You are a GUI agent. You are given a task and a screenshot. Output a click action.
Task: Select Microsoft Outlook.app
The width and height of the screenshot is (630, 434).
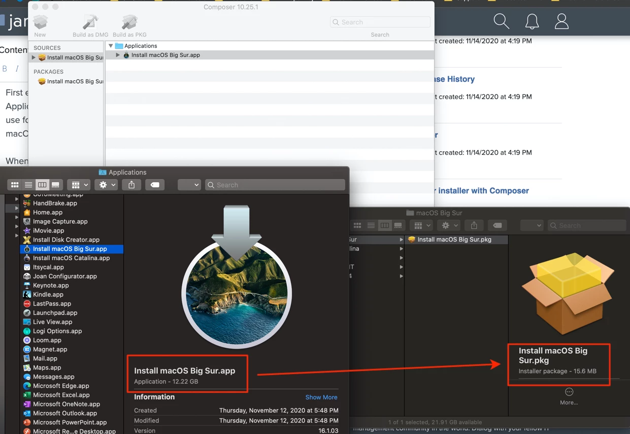[x=72, y=413]
